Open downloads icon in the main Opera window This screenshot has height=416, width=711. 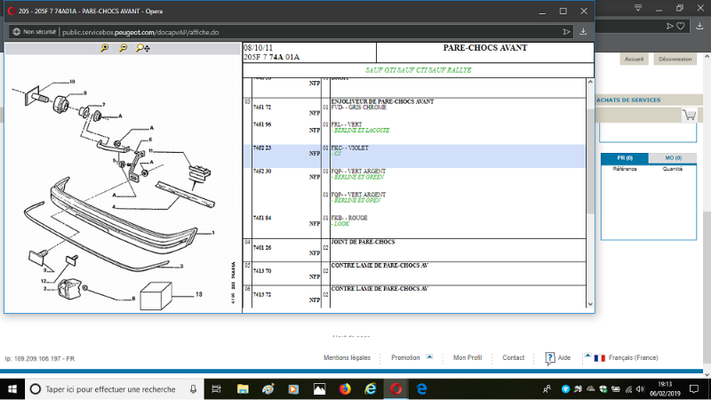pos(699,27)
